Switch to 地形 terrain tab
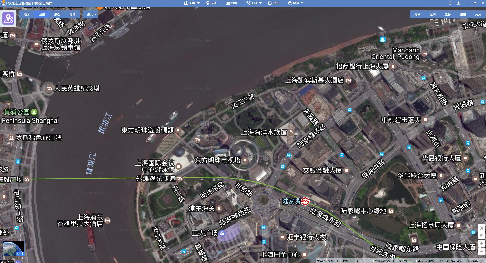The image size is (486, 263). [72, 14]
